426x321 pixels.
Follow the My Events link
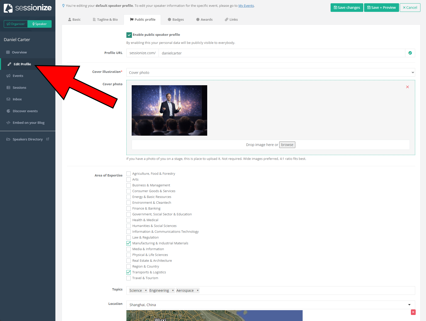(246, 6)
